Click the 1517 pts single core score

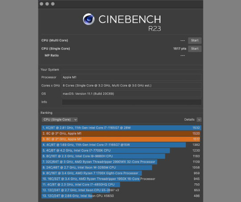pos(180,49)
